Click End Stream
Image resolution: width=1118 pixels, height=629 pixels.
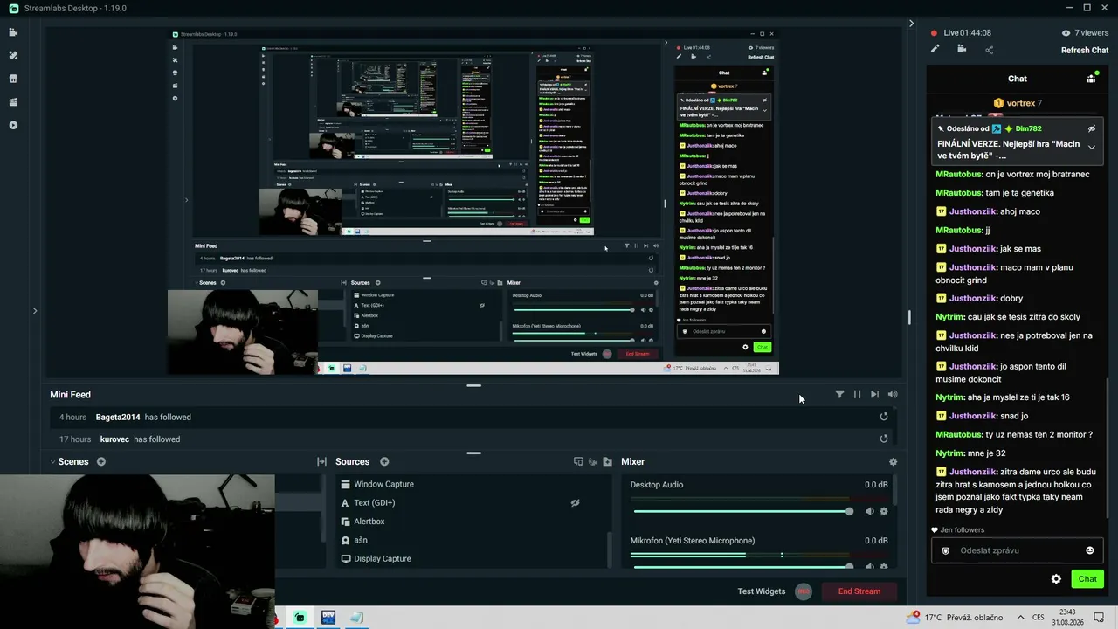(859, 591)
